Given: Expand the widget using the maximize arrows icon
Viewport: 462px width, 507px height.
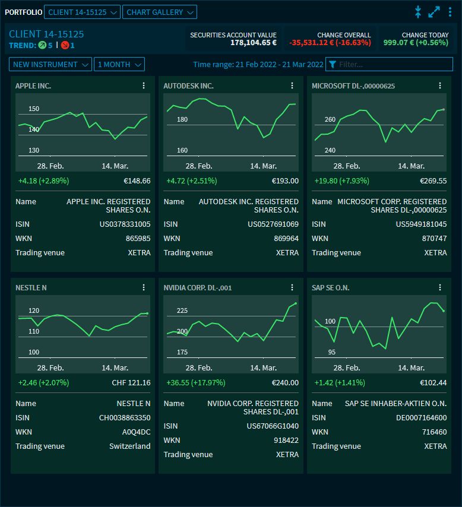Looking at the screenshot, I should point(434,12).
